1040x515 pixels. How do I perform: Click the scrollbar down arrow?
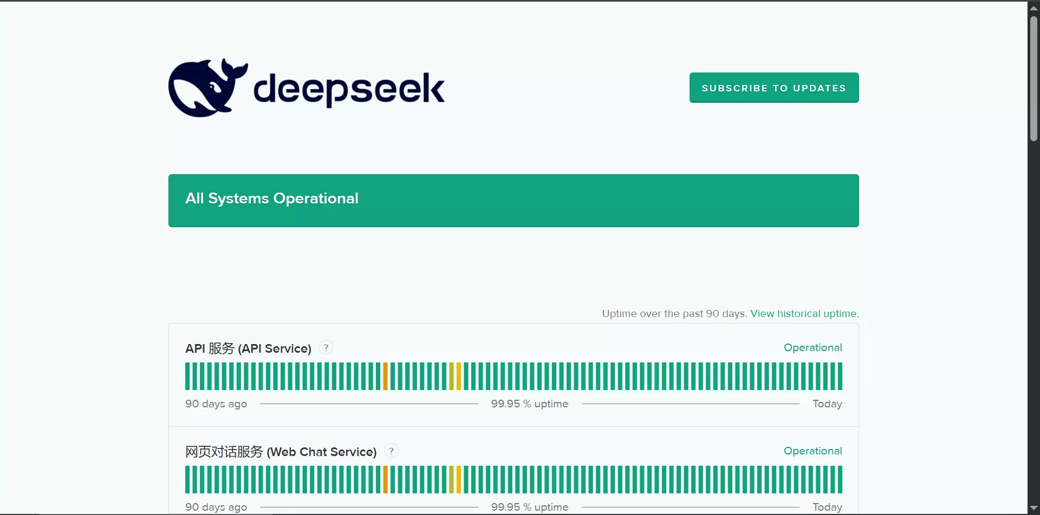click(x=1033, y=507)
